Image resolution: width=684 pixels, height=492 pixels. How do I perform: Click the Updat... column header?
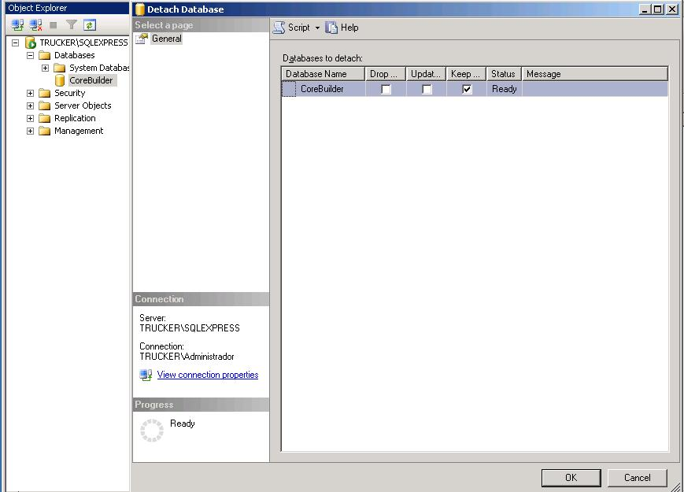pyautogui.click(x=426, y=74)
